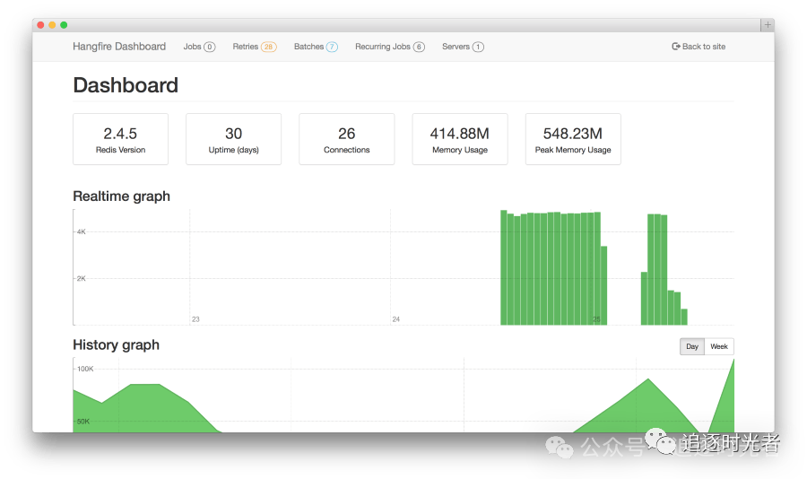Open the Servers page
Image resolution: width=807 pixels, height=479 pixels.
tap(456, 47)
